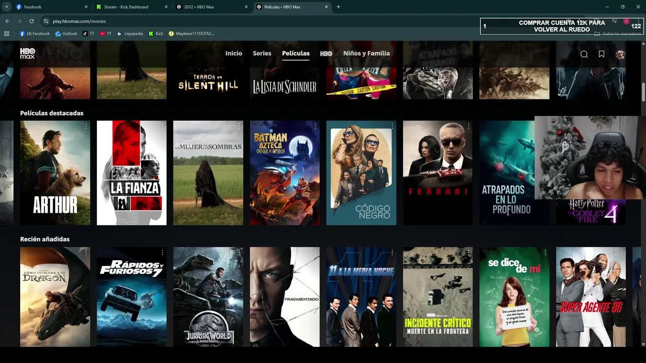Expand the browser tab search dropdown
The height and width of the screenshot is (363, 646).
(x=7, y=7)
